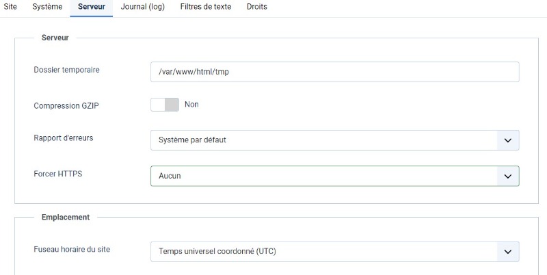Viewport: 547px width, 275px height.
Task: Open the 'Temps universel coordonné (UTC)' select
Action: pos(334,252)
